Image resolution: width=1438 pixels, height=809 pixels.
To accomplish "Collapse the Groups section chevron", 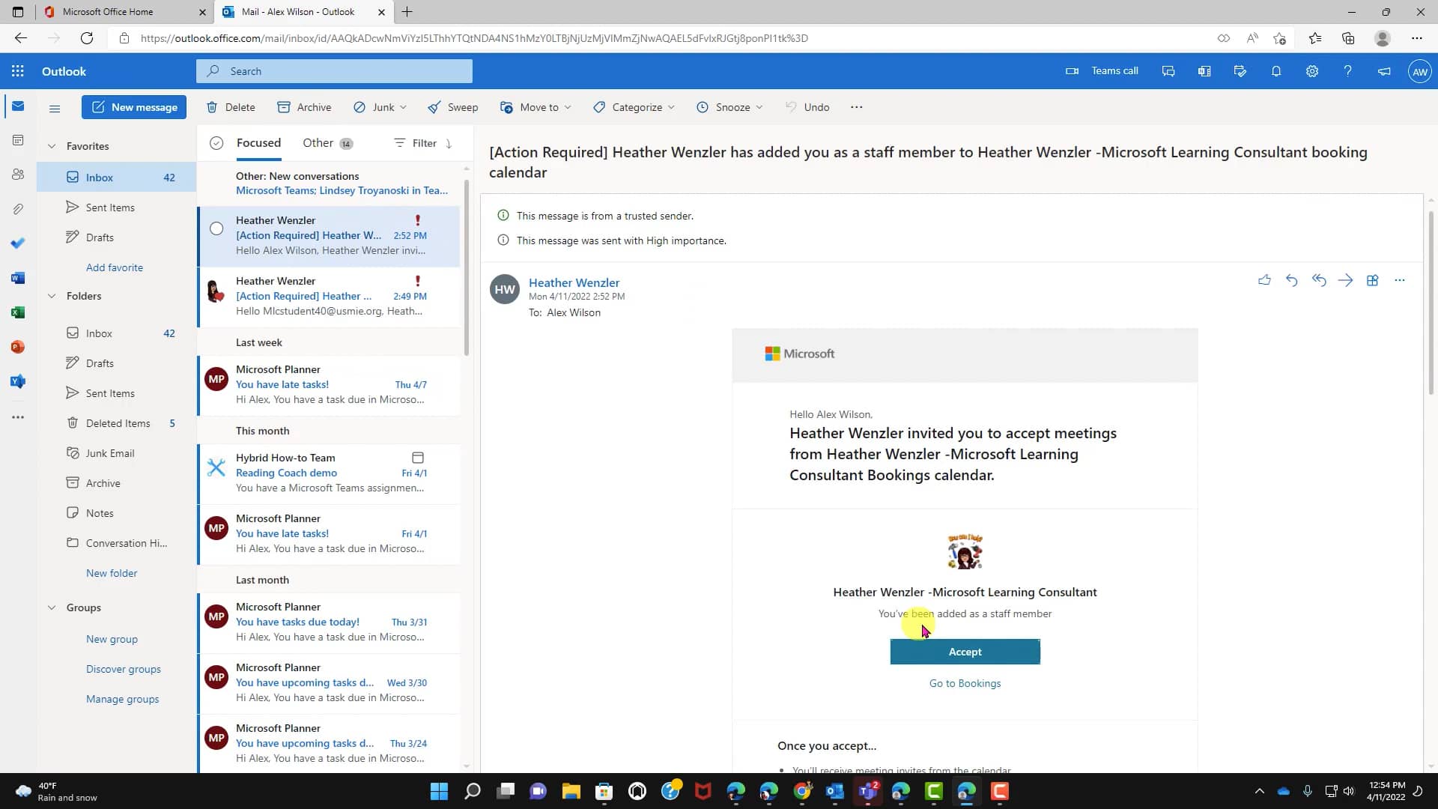I will tap(52, 607).
